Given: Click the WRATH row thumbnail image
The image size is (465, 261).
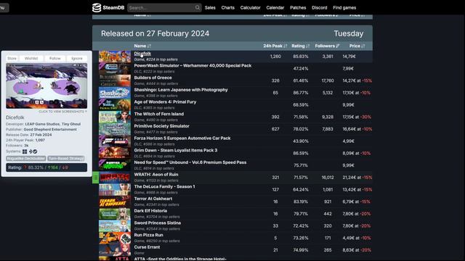Looking at the screenshot, I should pos(115,178).
